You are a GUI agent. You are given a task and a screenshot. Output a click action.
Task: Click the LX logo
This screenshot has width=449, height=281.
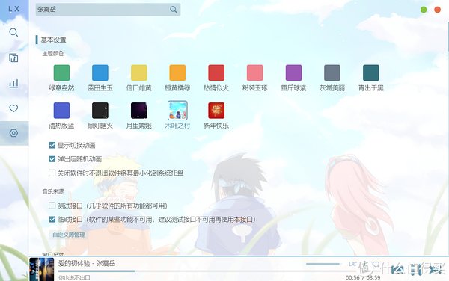tap(13, 9)
